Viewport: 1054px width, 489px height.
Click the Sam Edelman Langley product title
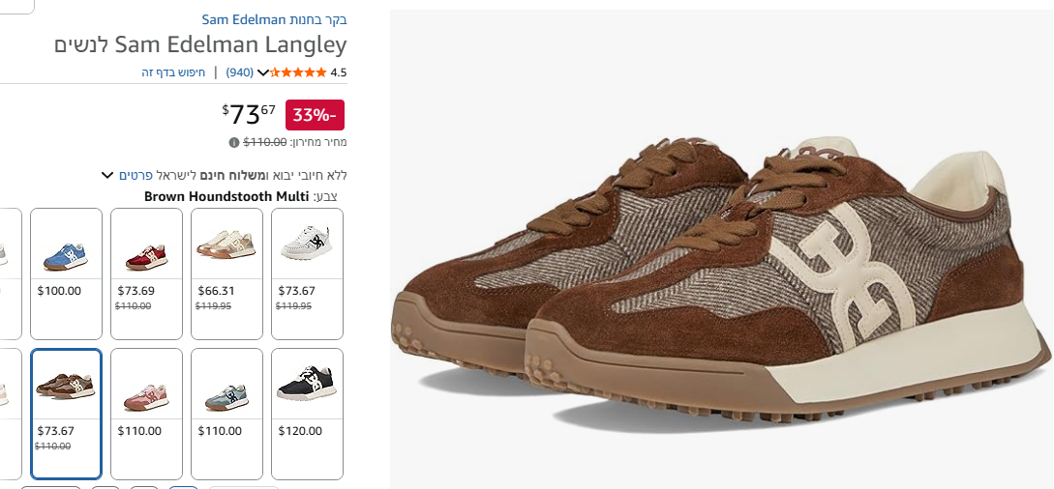(200, 45)
